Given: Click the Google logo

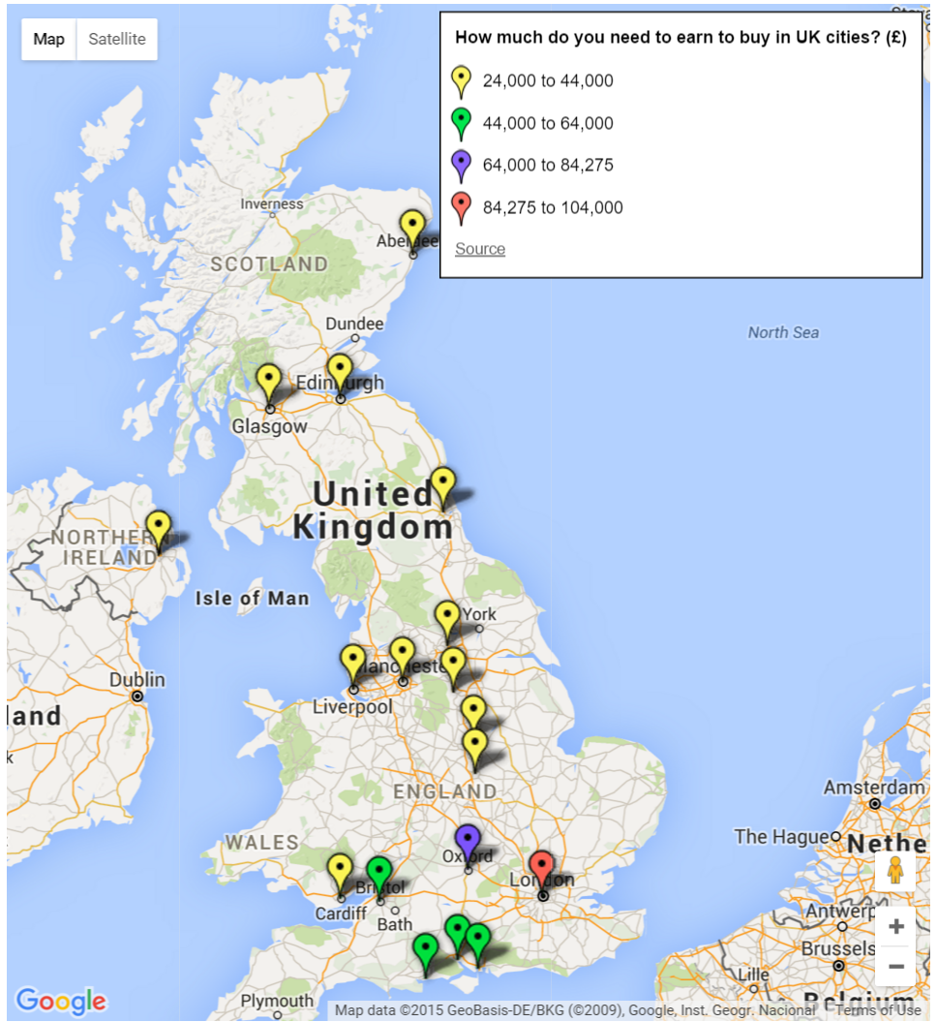Looking at the screenshot, I should coord(60,1000).
